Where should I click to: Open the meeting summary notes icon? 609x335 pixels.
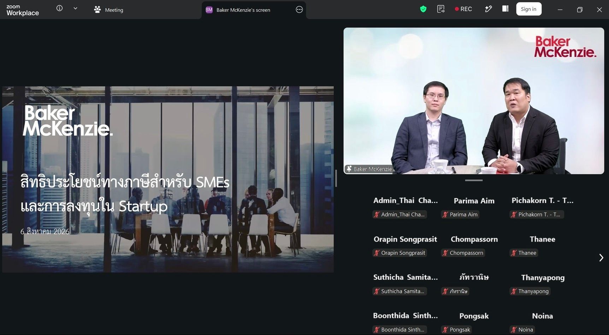(441, 9)
